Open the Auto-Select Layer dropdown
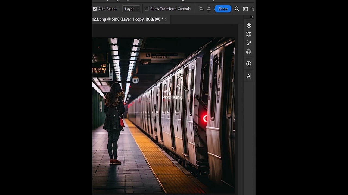 point(131,9)
